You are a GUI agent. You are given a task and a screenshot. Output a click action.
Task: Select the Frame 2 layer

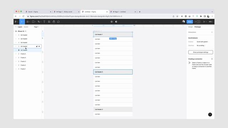28,65
